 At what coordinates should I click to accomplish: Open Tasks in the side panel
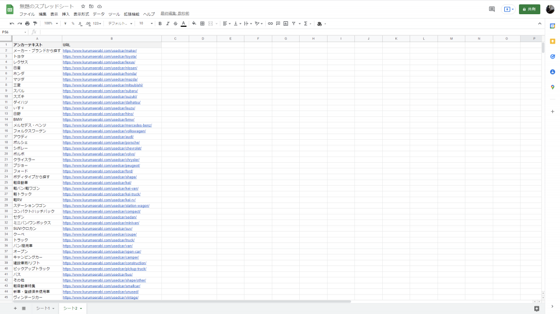click(552, 57)
